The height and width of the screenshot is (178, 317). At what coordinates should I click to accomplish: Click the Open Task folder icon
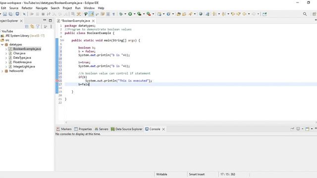pos(184,14)
